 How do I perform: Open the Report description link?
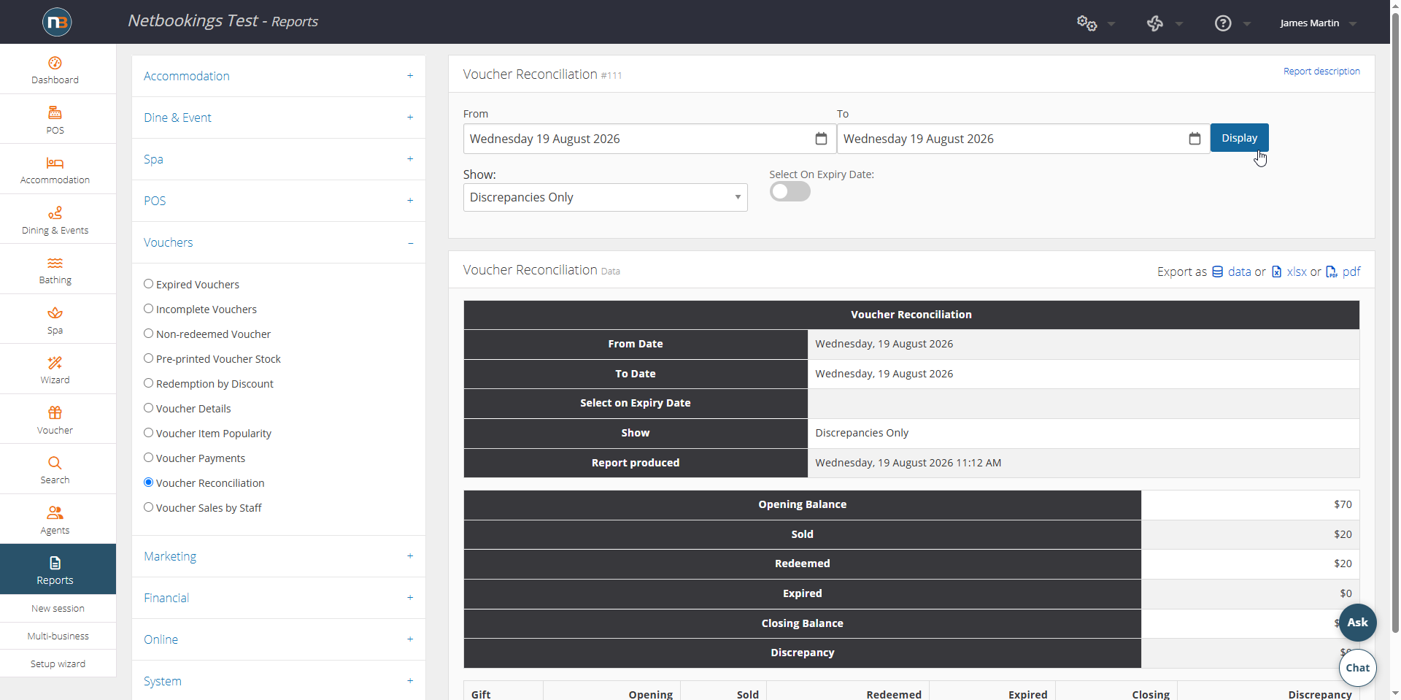coord(1321,72)
